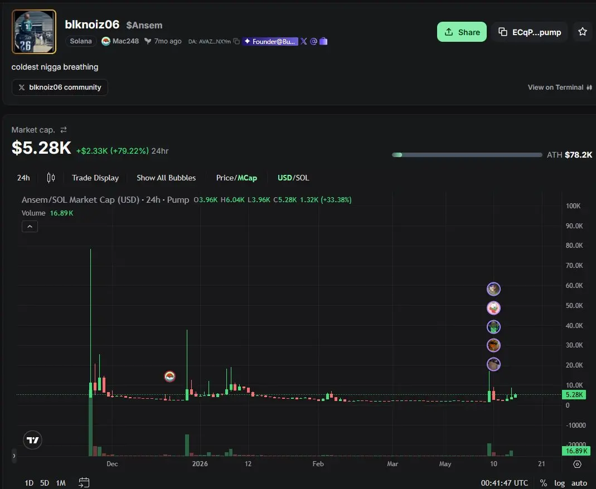Expand the left side panel arrow
This screenshot has height=489, width=596.
click(x=14, y=456)
